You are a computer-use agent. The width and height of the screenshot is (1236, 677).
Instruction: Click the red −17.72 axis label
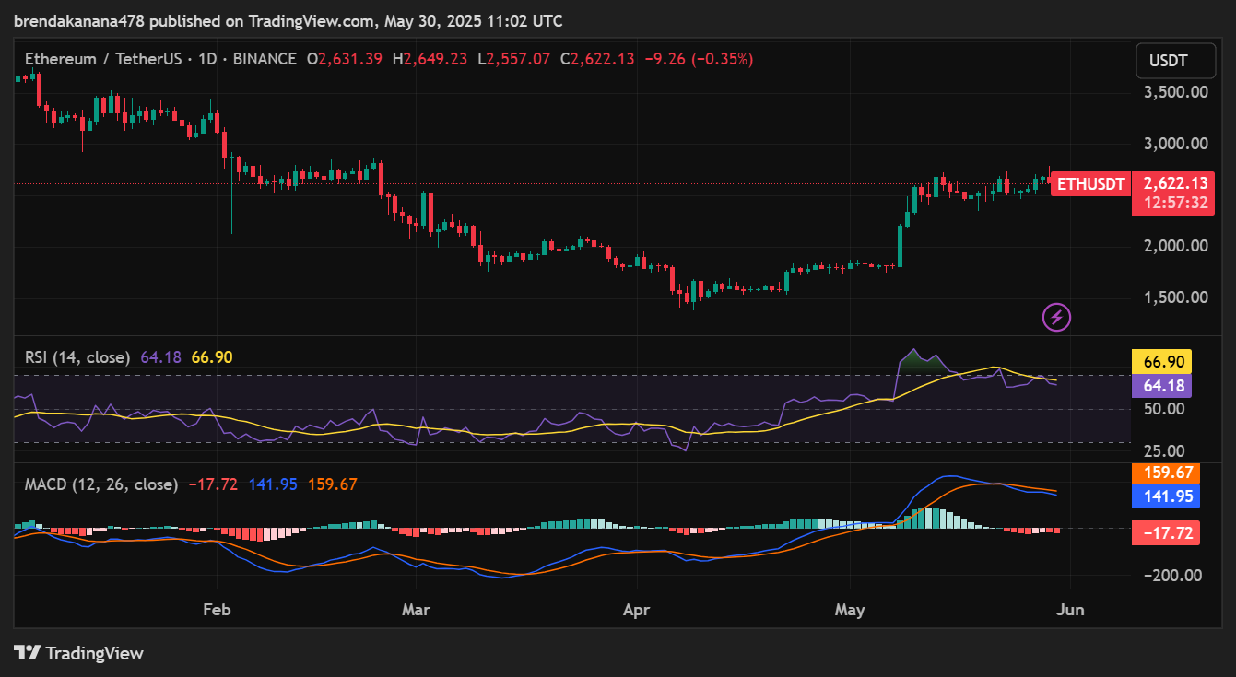(1166, 532)
